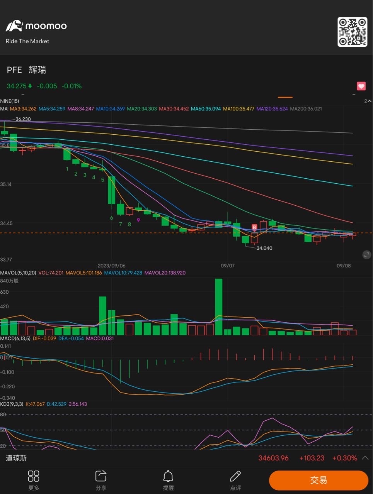The height and width of the screenshot is (494, 373).
Task: Click the B buy marker on chart
Action: (254, 227)
